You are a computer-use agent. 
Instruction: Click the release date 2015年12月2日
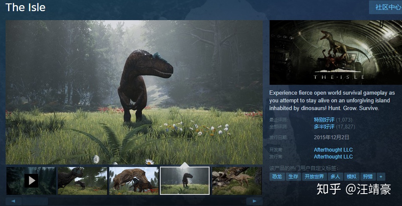coord(331,137)
